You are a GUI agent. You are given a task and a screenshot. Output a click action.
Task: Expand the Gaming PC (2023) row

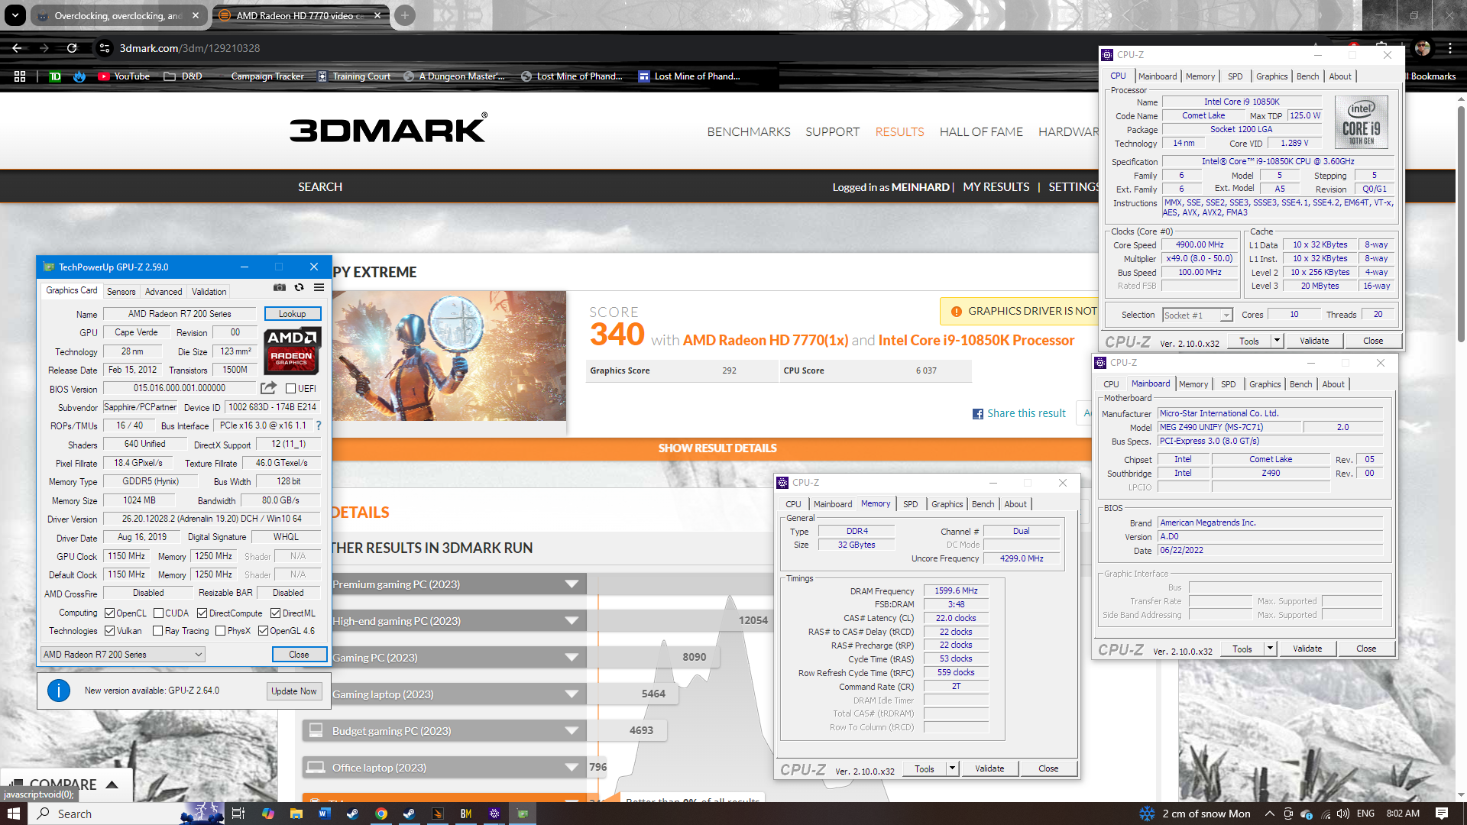[572, 658]
